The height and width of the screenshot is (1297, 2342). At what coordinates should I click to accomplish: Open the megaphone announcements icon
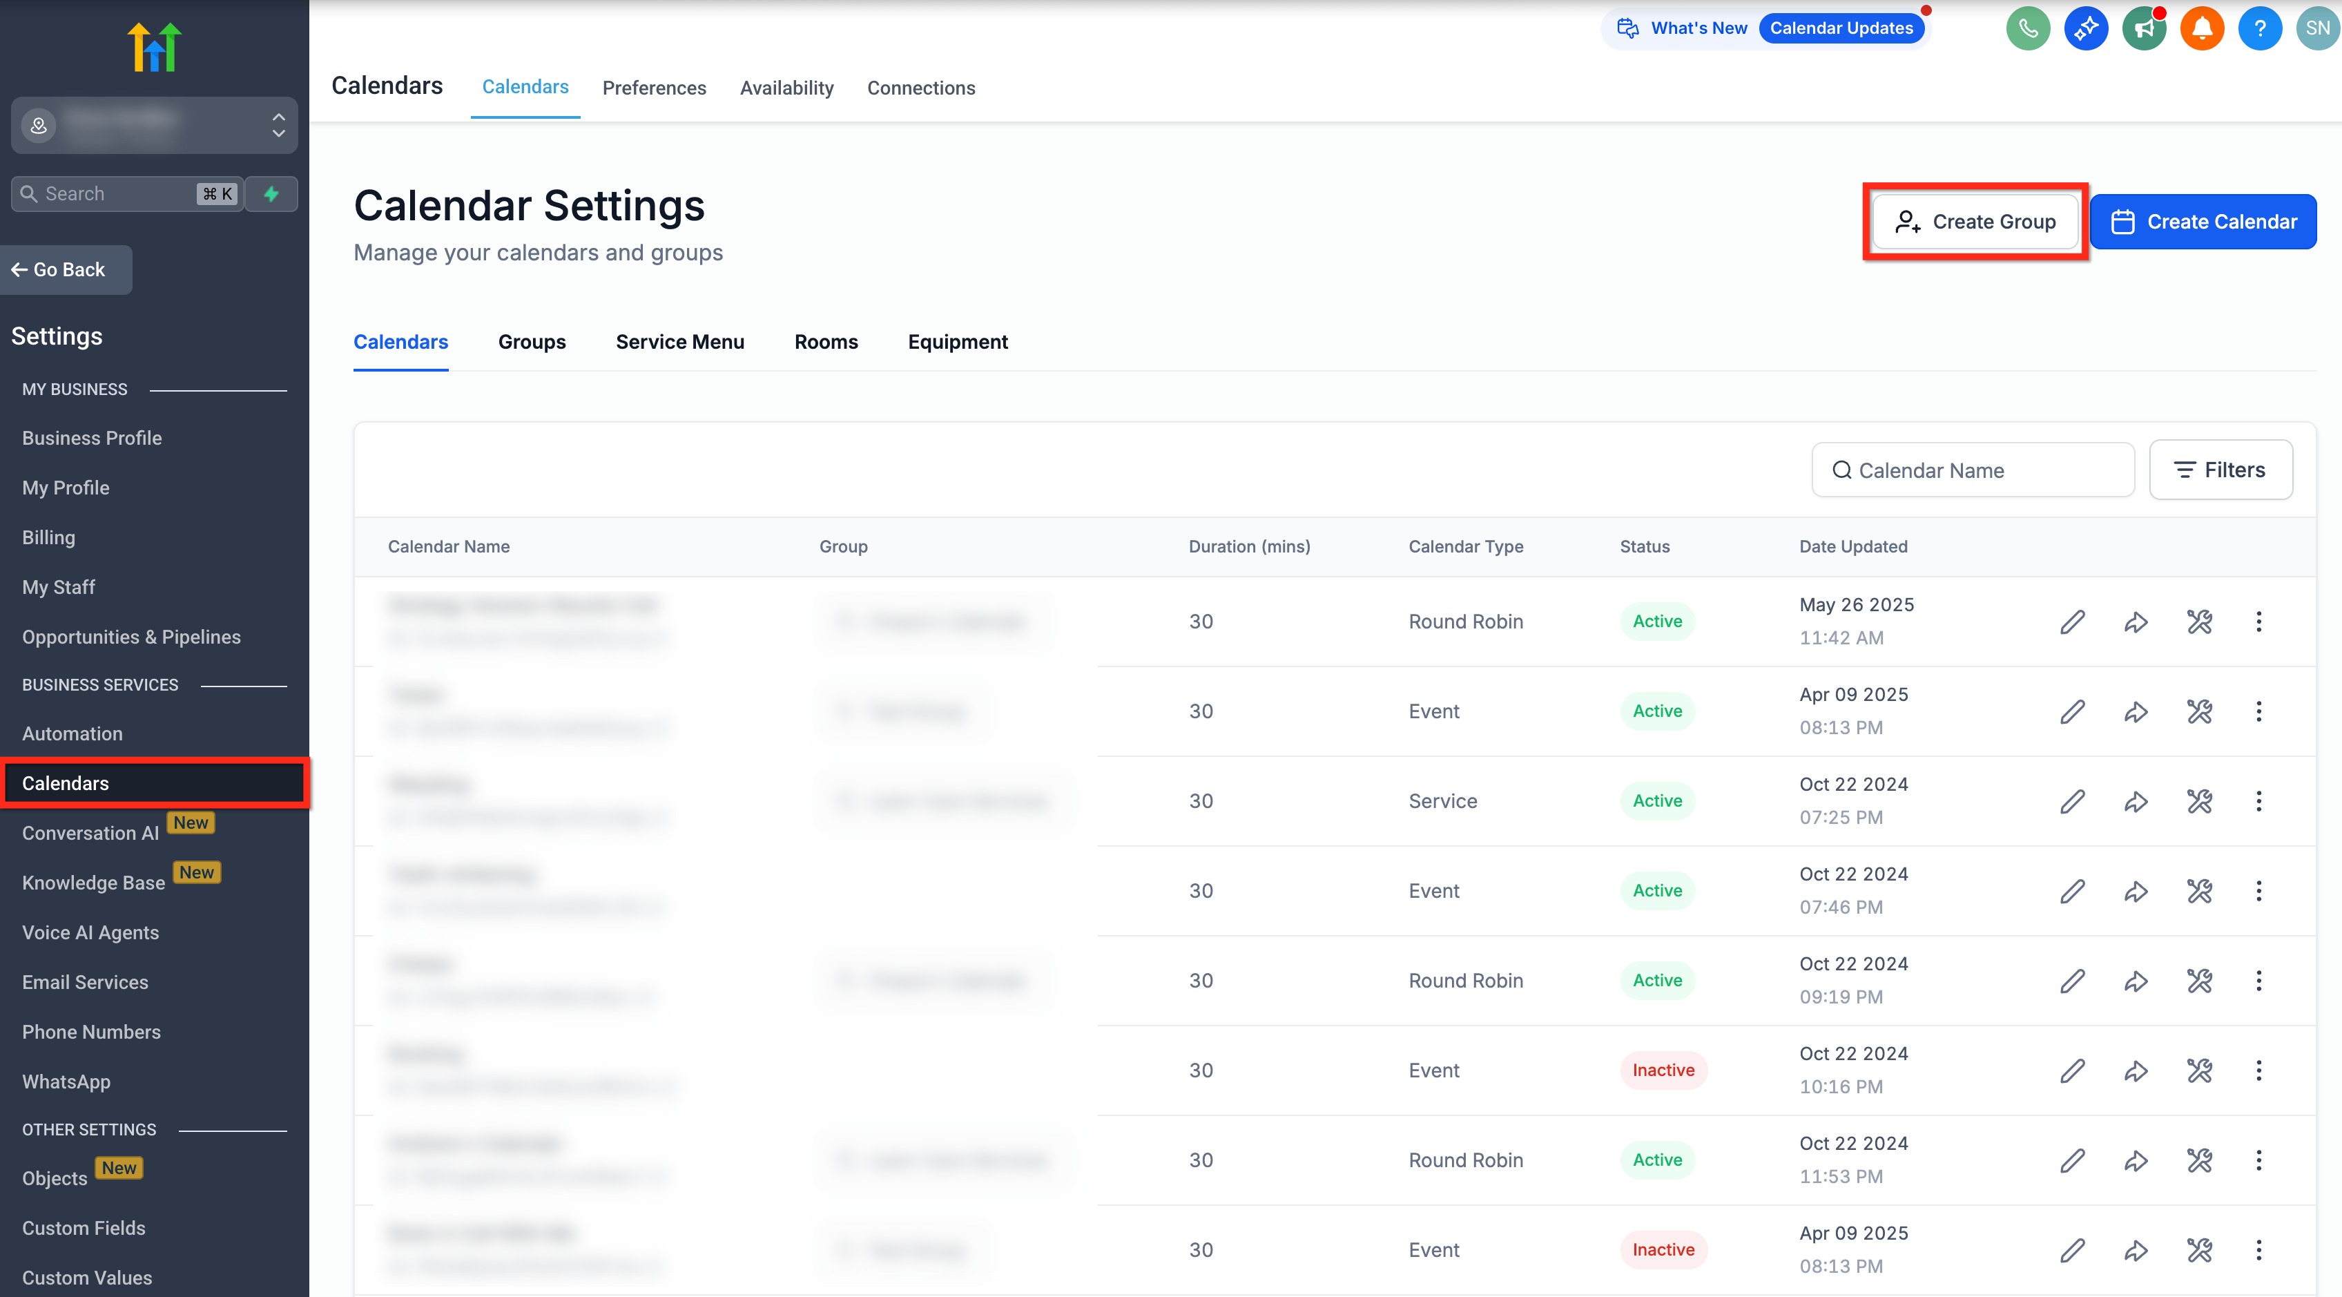[x=2144, y=28]
